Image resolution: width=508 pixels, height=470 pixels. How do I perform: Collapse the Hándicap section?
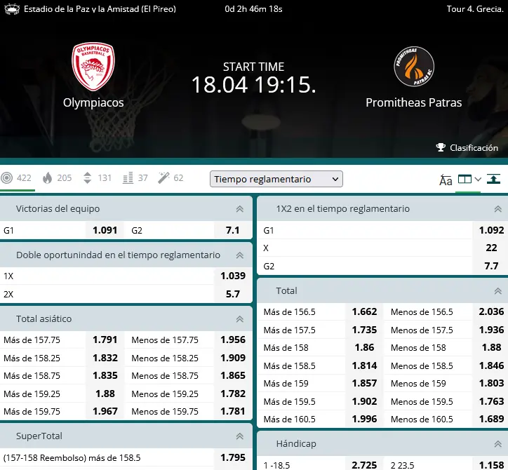497,444
